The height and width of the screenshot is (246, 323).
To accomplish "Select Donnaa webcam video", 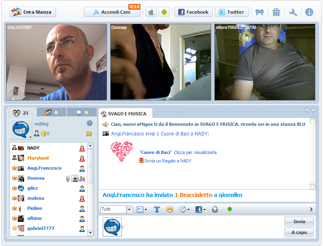I will tap(160, 62).
